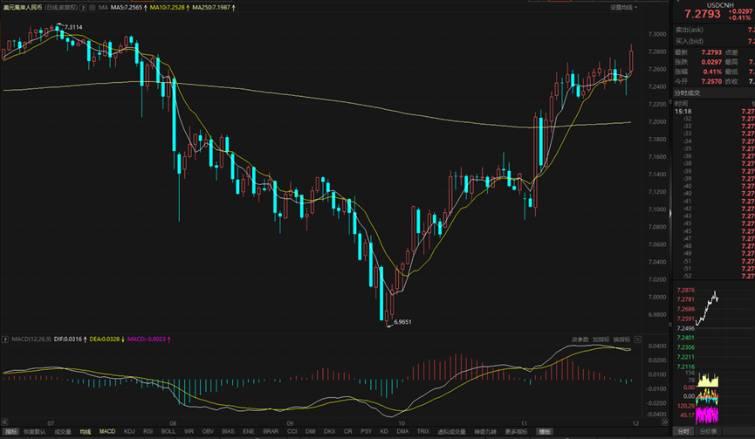Select the PSY indicator
755x439 pixels.
tap(366, 431)
